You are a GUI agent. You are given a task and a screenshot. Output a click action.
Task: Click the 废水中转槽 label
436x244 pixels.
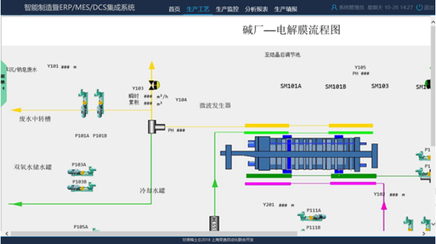35,119
